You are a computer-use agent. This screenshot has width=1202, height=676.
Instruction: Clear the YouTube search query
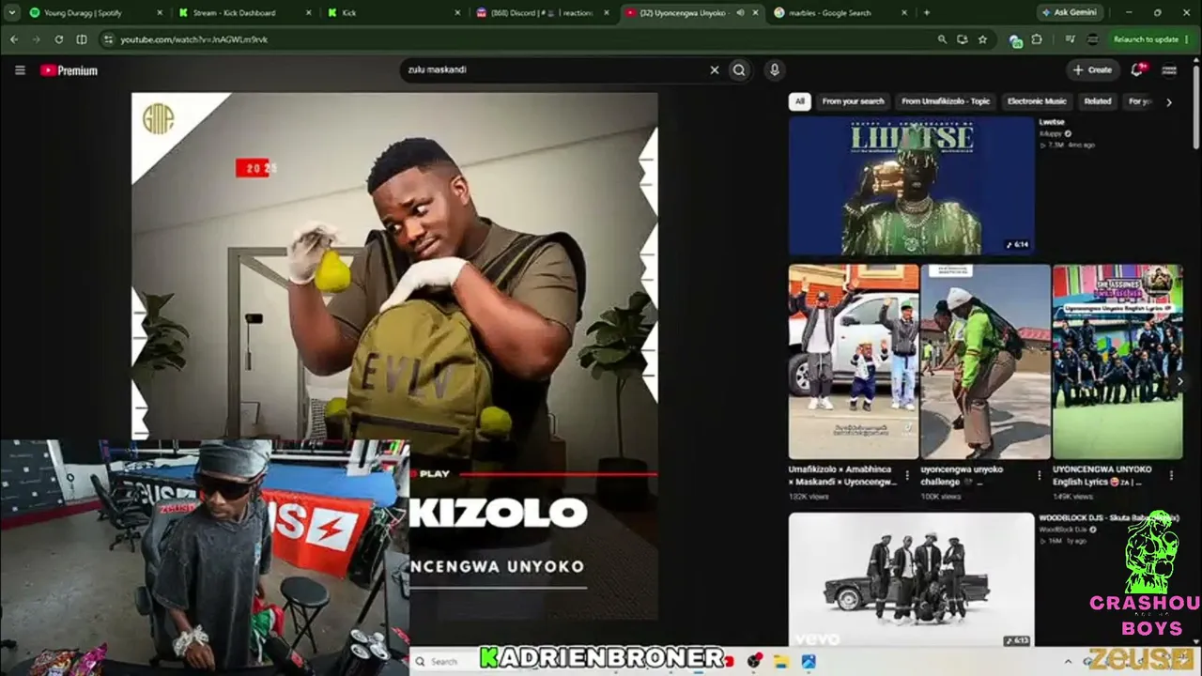click(x=714, y=69)
